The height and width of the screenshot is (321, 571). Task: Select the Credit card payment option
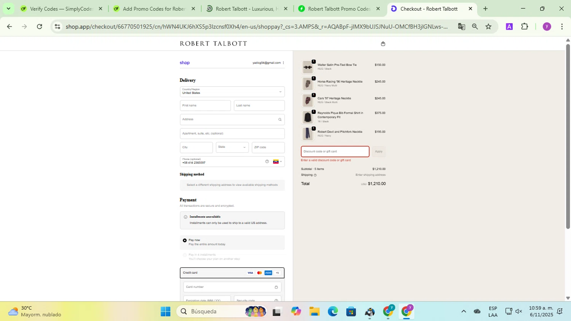pos(232,273)
